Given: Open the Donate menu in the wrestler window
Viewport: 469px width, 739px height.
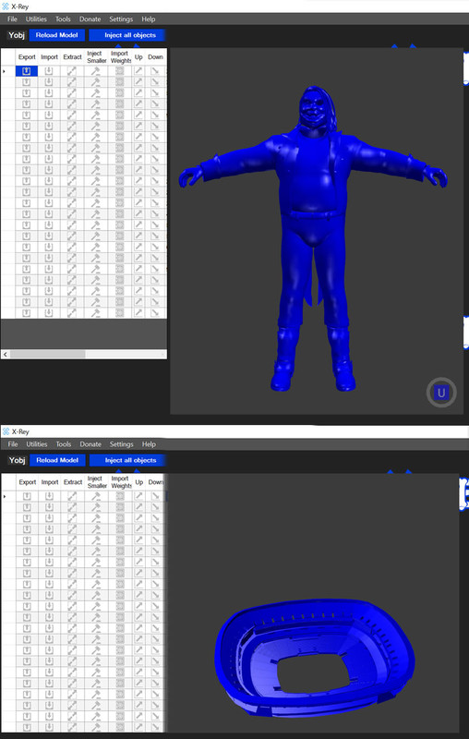Looking at the screenshot, I should tap(90, 19).
